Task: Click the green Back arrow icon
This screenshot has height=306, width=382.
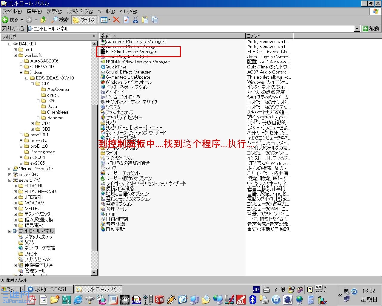Action: (x=5, y=20)
